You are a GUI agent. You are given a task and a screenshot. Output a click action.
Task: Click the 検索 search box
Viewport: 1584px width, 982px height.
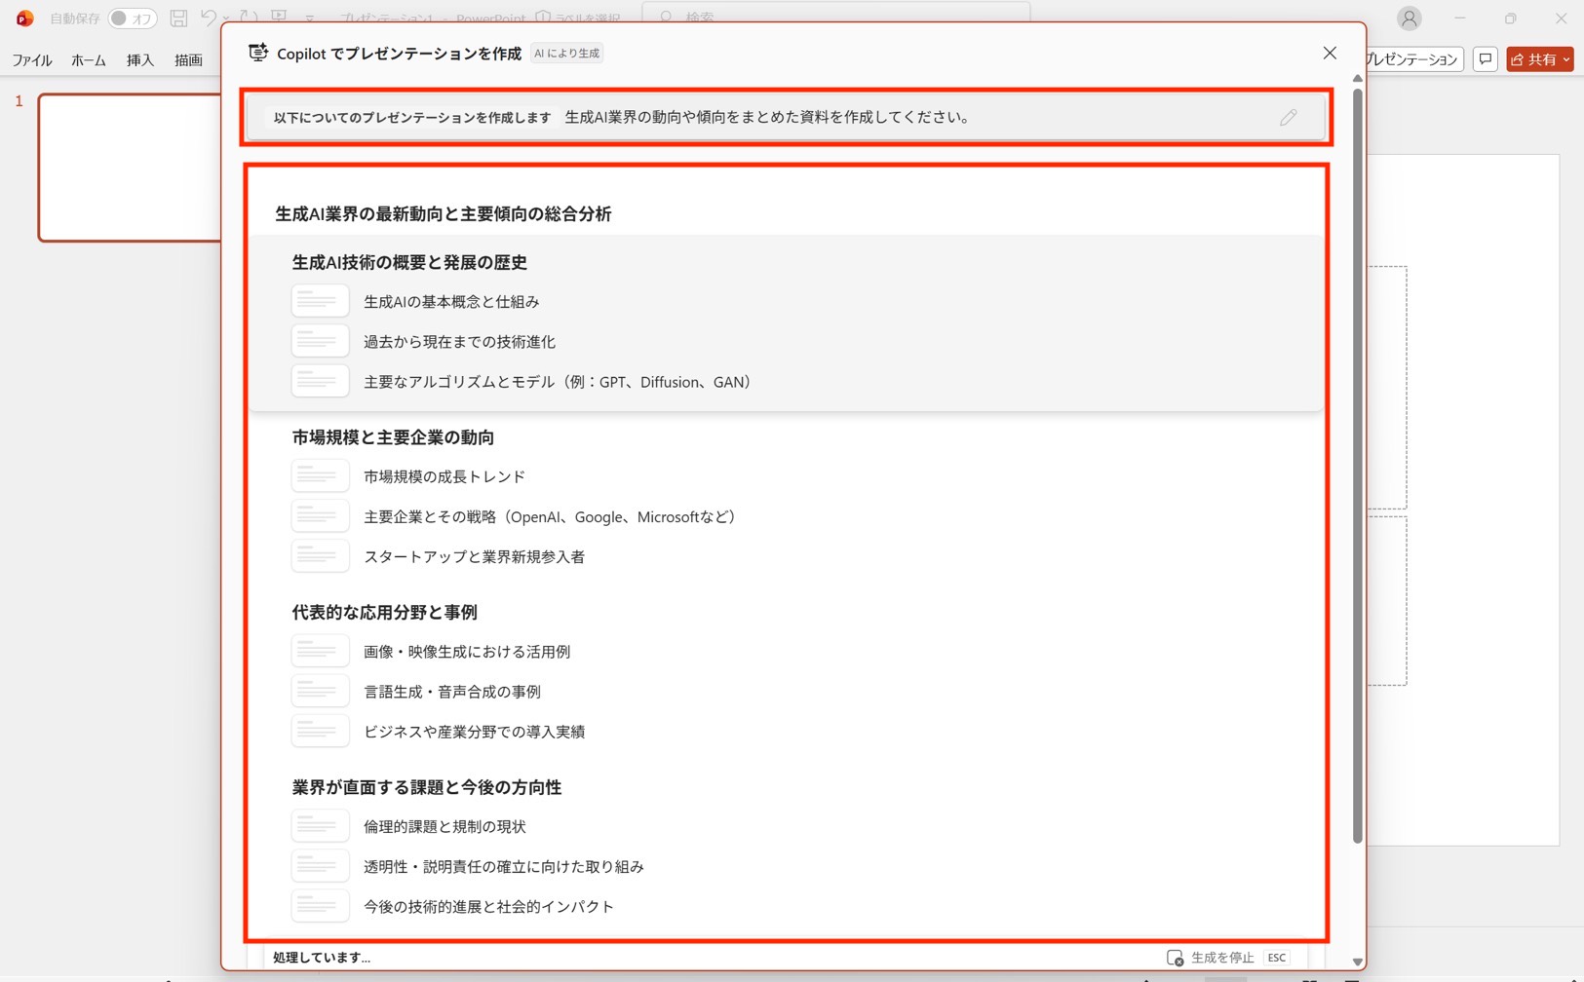tap(838, 17)
